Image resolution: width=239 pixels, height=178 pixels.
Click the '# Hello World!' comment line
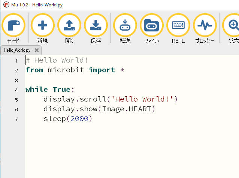pyautogui.click(x=57, y=60)
